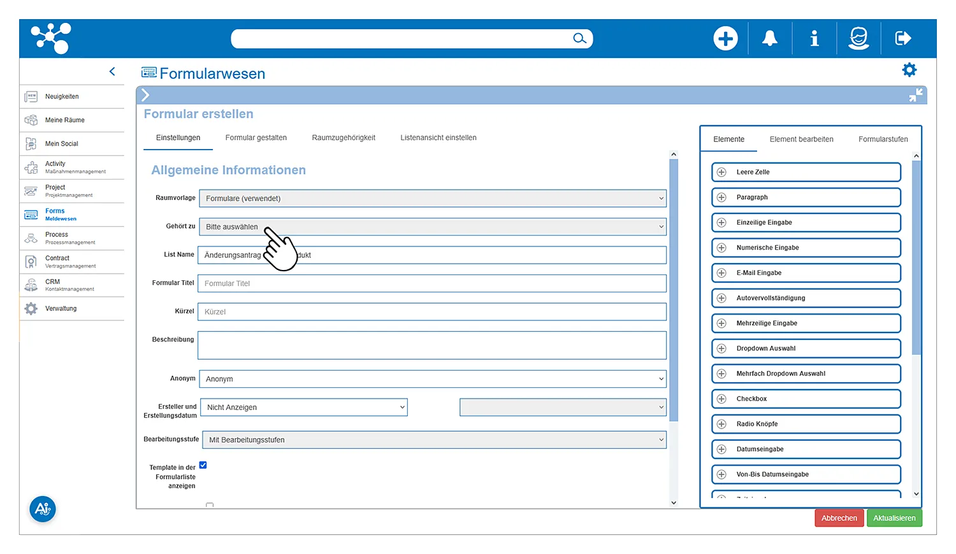956x554 pixels.
Task: Expand the Raumvorlage dropdown
Action: (433, 199)
